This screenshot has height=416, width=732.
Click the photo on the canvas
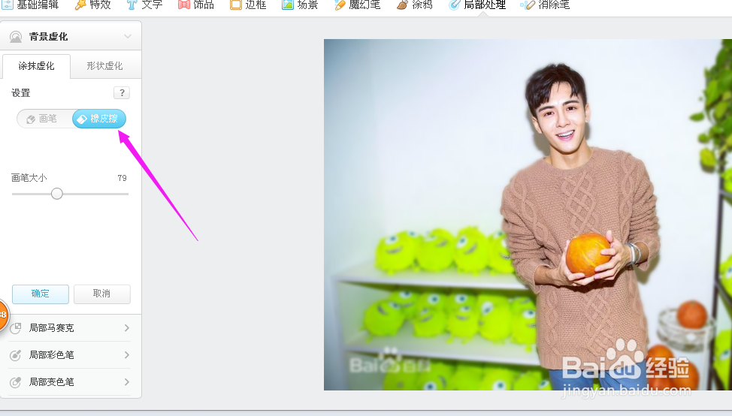click(528, 215)
